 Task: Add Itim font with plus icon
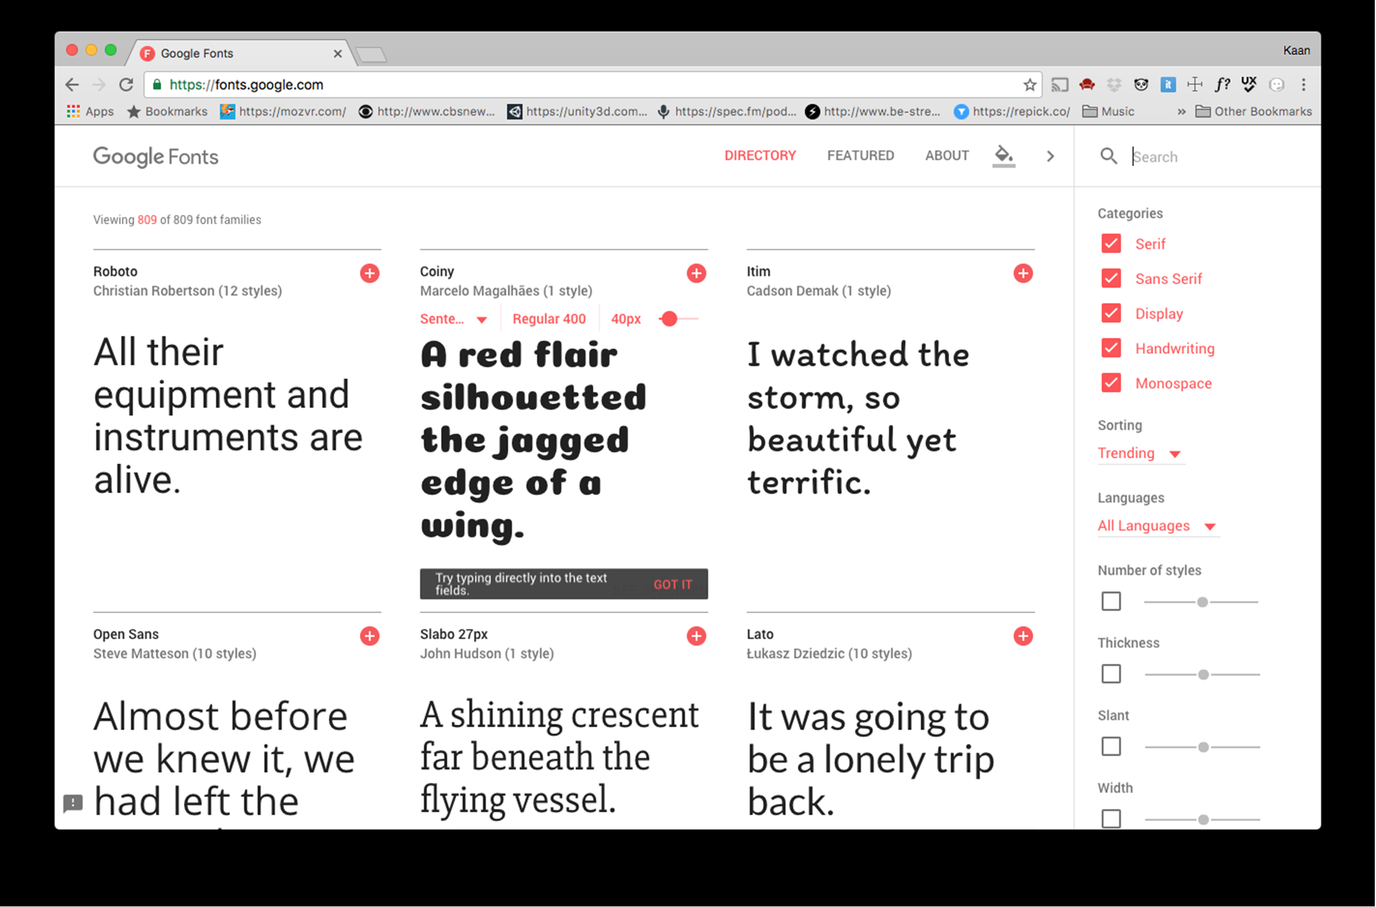[1023, 273]
